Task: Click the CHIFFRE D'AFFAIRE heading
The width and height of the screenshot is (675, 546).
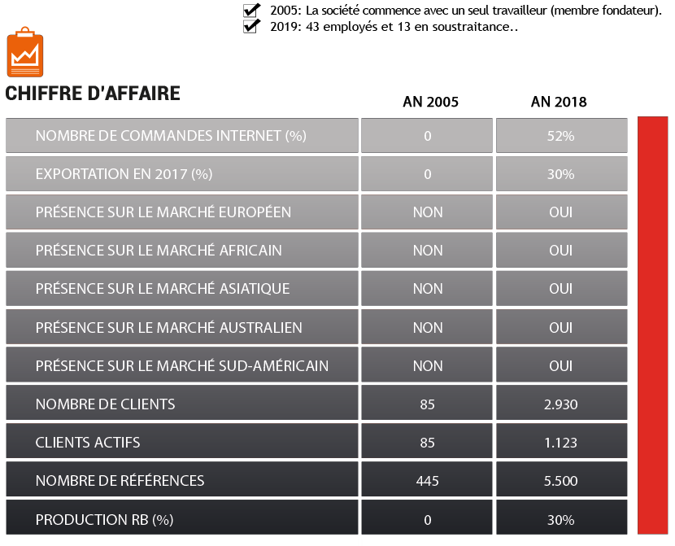Action: 93,94
